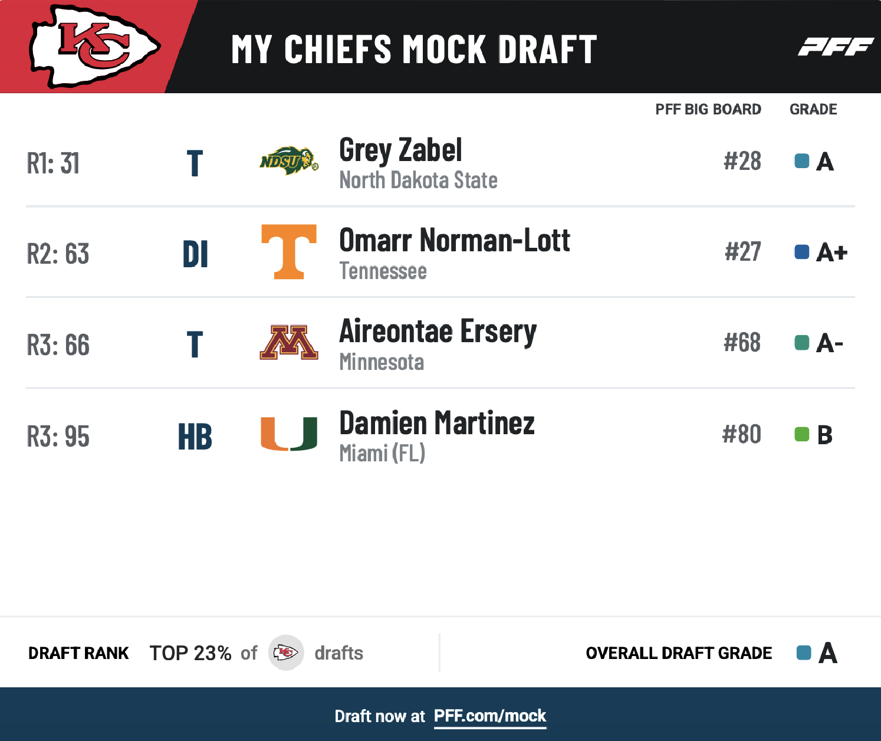Click the Aireontae Ersery player name
This screenshot has height=741, width=881.
pyautogui.click(x=438, y=332)
